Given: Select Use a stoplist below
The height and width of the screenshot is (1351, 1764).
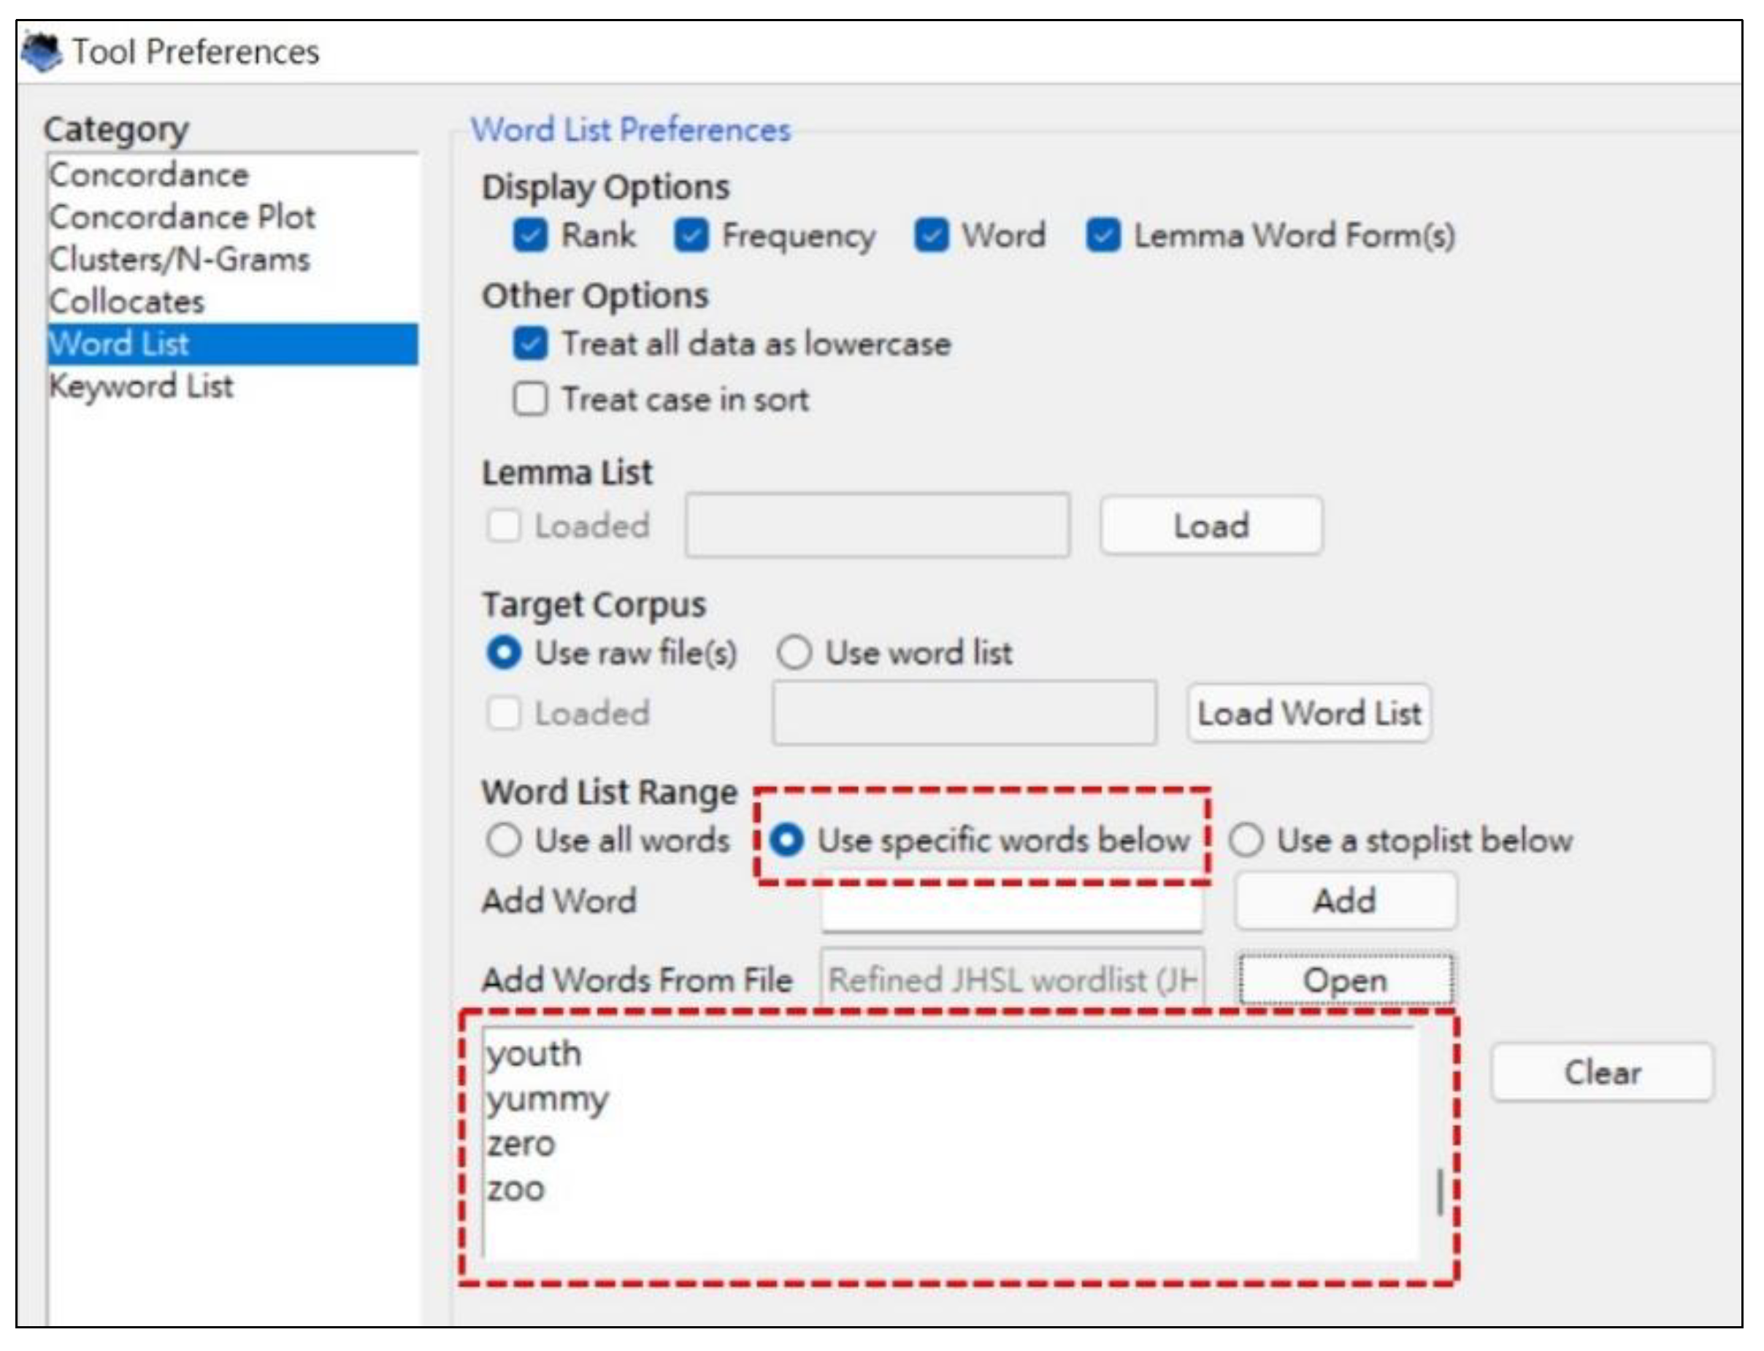Looking at the screenshot, I should (x=1246, y=841).
